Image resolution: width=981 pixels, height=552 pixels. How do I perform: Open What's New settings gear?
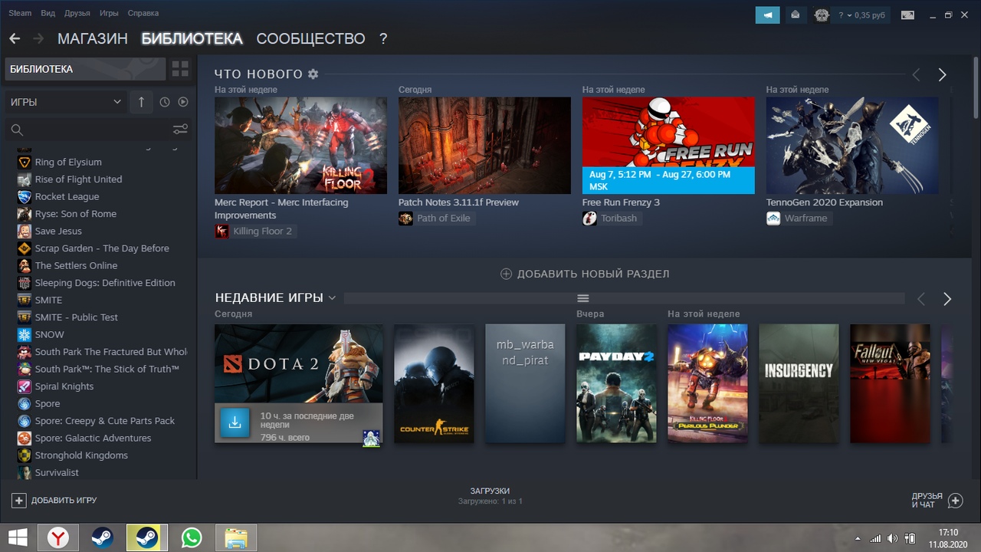pyautogui.click(x=313, y=74)
